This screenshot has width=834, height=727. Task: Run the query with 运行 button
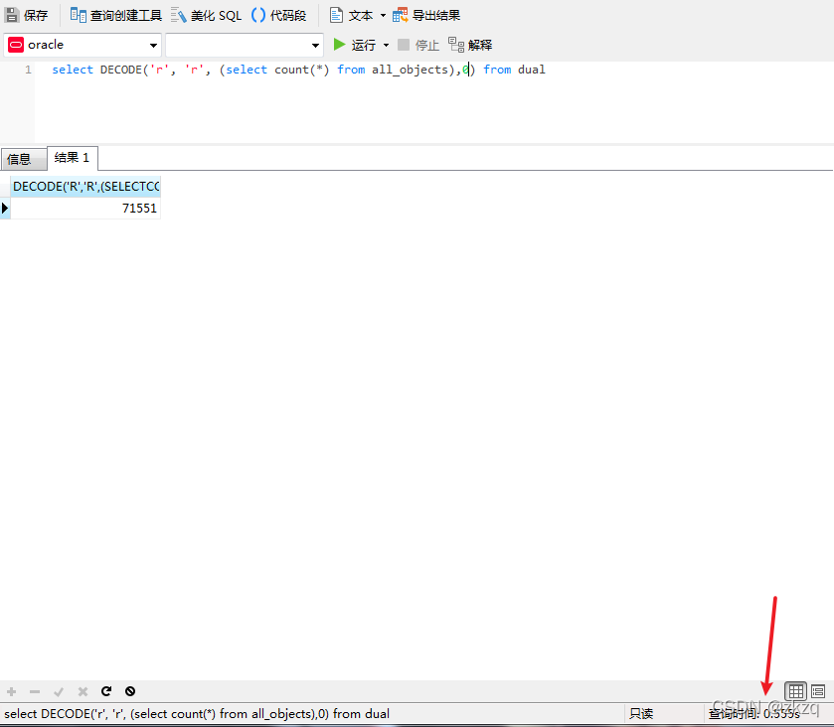point(354,45)
